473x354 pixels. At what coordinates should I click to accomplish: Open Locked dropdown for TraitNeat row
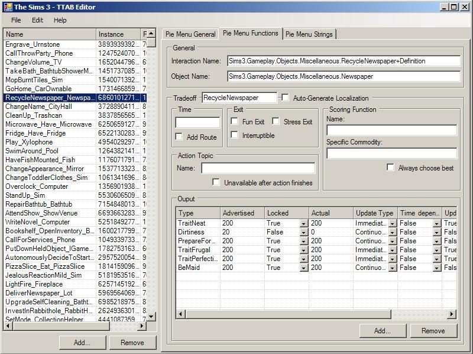pos(304,223)
